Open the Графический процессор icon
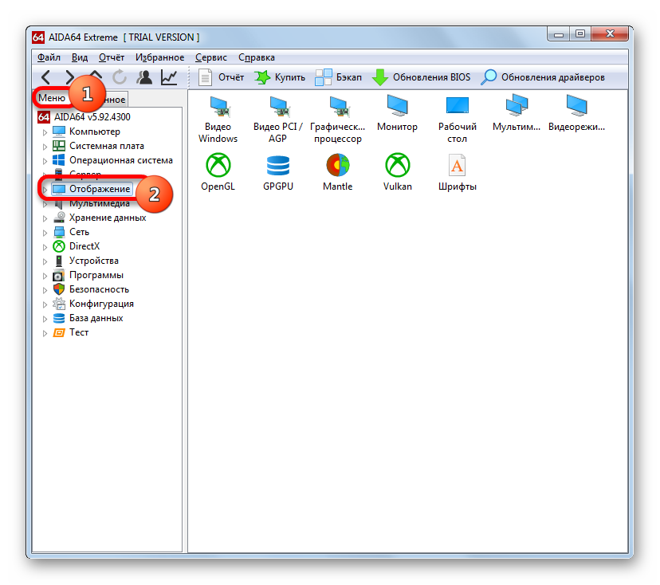660x585 pixels. (x=338, y=120)
